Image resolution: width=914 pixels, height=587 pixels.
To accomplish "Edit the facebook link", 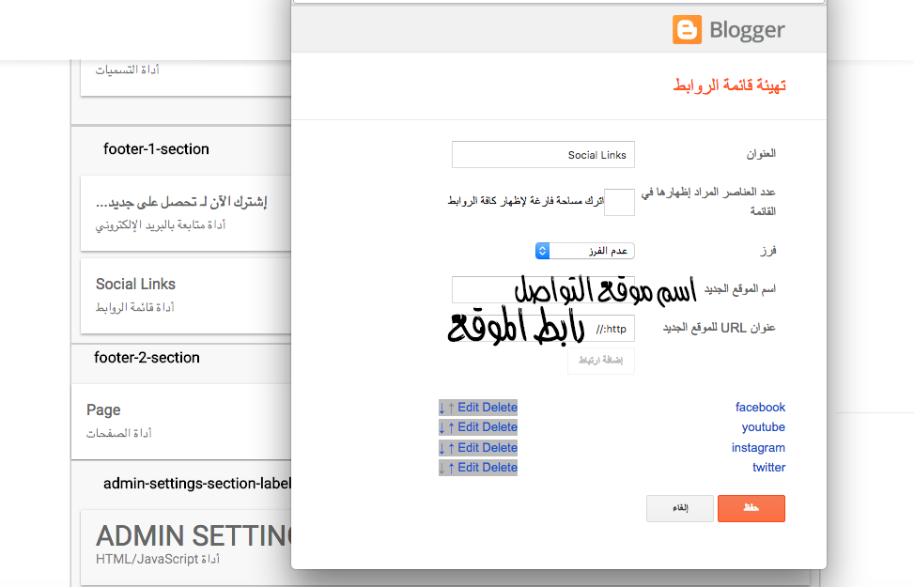I will click(468, 407).
